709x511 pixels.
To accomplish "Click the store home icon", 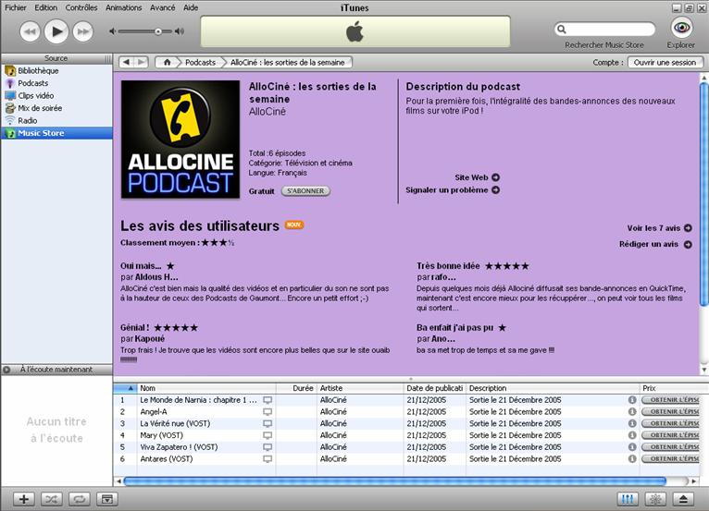I will point(167,62).
